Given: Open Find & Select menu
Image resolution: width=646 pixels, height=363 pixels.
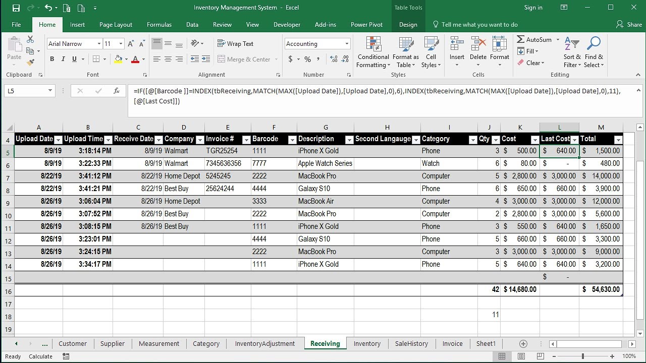Looking at the screenshot, I should [x=594, y=52].
